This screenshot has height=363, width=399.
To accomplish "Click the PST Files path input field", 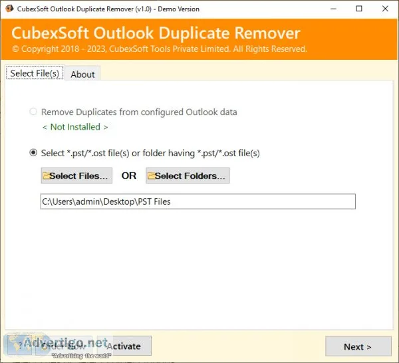I will coord(198,201).
